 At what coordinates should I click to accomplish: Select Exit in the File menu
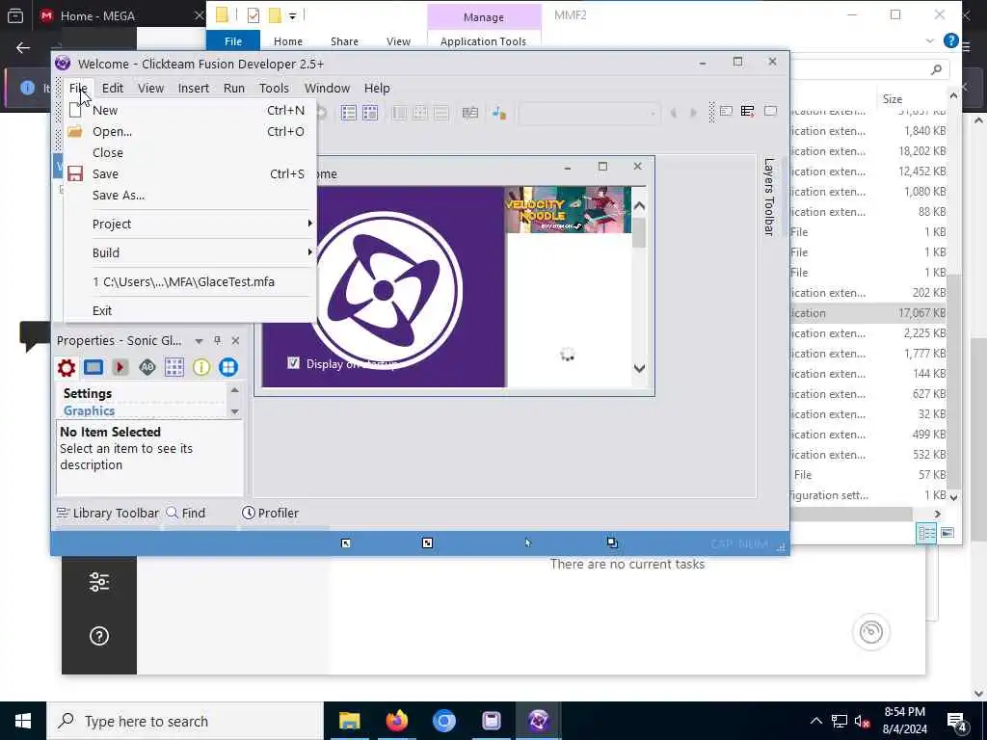[189, 311]
